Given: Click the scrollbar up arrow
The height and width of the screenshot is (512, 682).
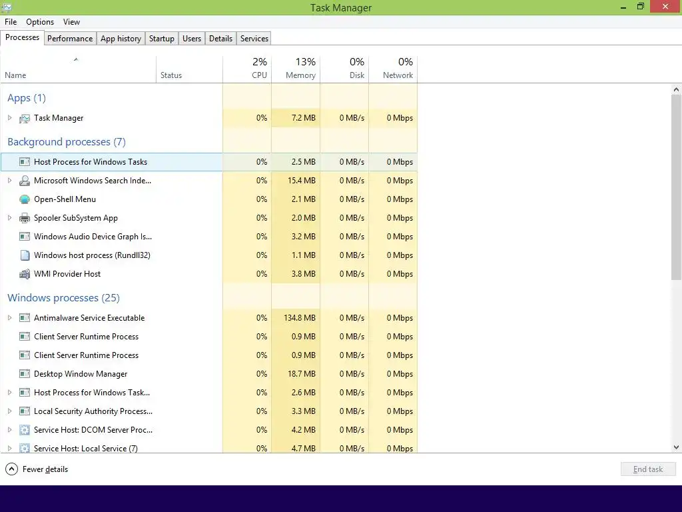Looking at the screenshot, I should (676, 90).
